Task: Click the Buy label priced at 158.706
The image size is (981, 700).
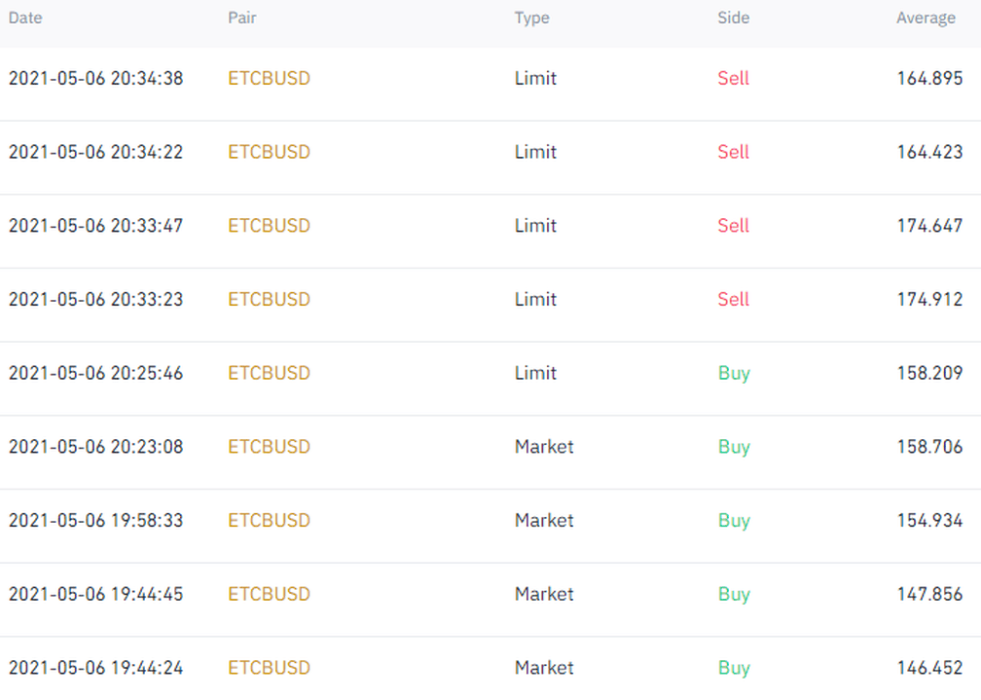Action: pyautogui.click(x=734, y=447)
